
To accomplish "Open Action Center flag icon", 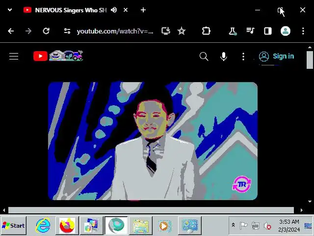I will [243, 226].
